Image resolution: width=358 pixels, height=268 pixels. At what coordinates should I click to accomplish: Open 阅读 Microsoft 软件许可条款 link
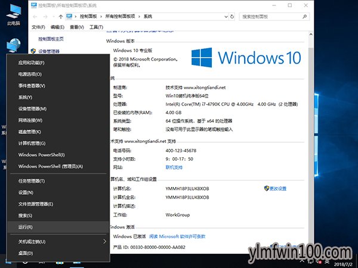pos(177,236)
